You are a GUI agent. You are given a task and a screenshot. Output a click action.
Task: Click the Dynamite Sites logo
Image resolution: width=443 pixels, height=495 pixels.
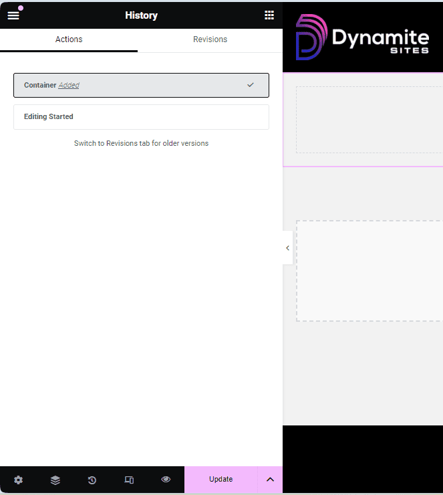pos(362,37)
